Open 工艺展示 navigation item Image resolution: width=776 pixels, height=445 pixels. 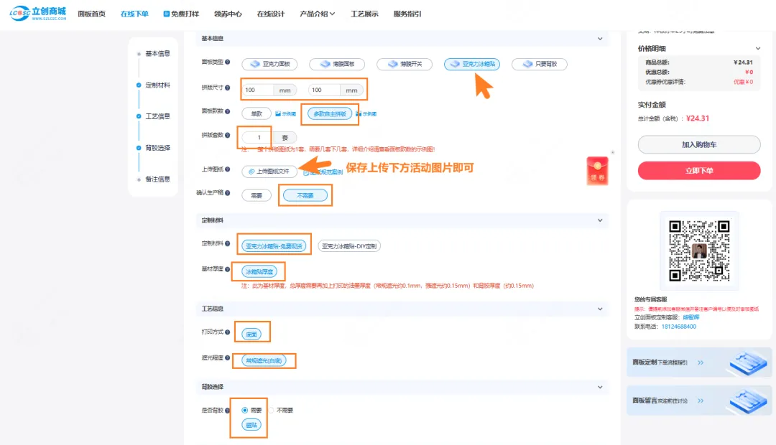(364, 14)
